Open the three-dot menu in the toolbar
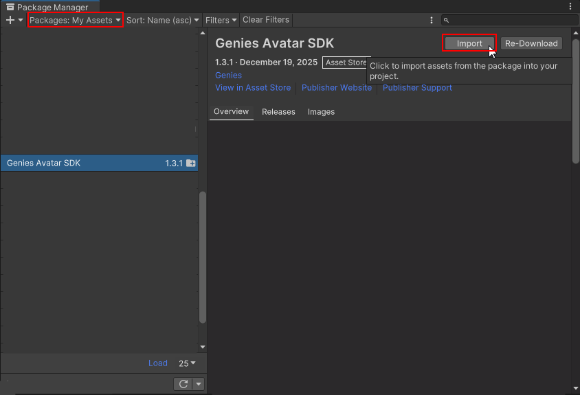Viewport: 580px width, 395px height. pos(432,21)
